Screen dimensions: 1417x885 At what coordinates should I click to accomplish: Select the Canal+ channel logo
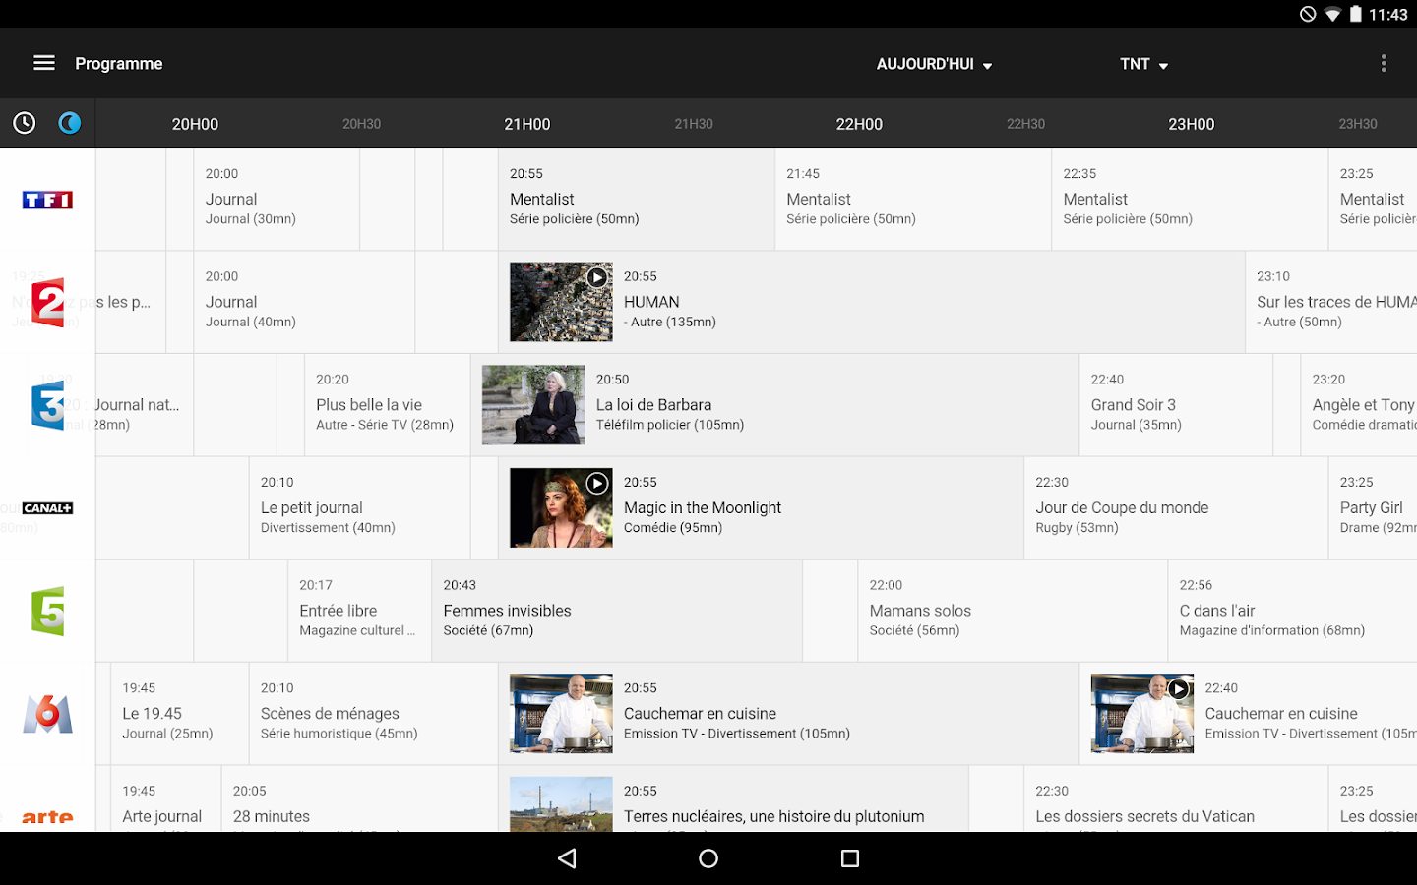pos(47,508)
